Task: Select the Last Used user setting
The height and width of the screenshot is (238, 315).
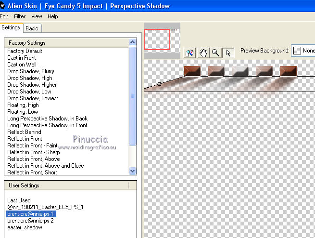Action: [19, 200]
